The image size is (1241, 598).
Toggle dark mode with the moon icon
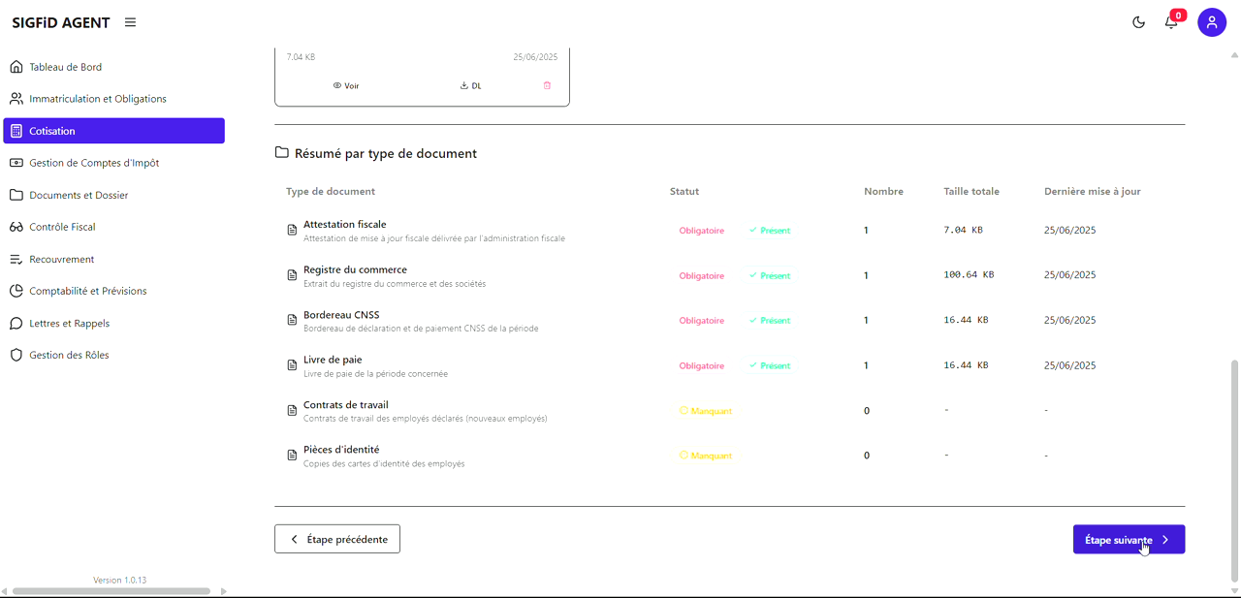click(x=1138, y=21)
